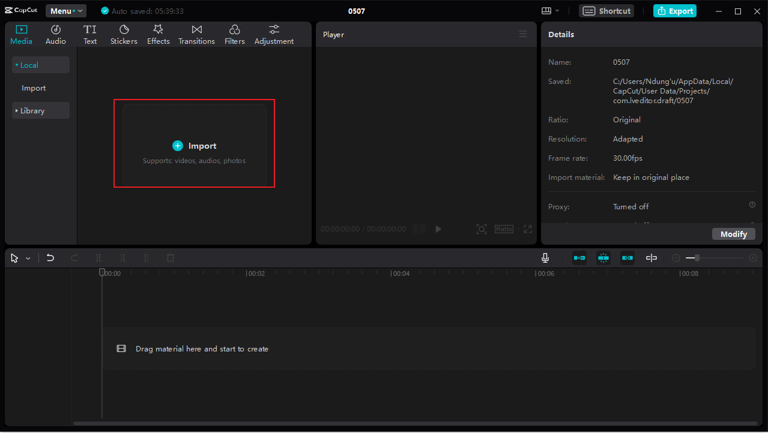Open the Player panel menu icon
This screenshot has width=768, height=433.
click(523, 34)
